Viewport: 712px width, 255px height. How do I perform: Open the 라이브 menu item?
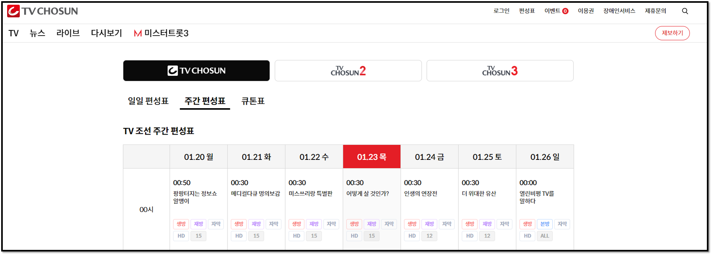tap(68, 33)
